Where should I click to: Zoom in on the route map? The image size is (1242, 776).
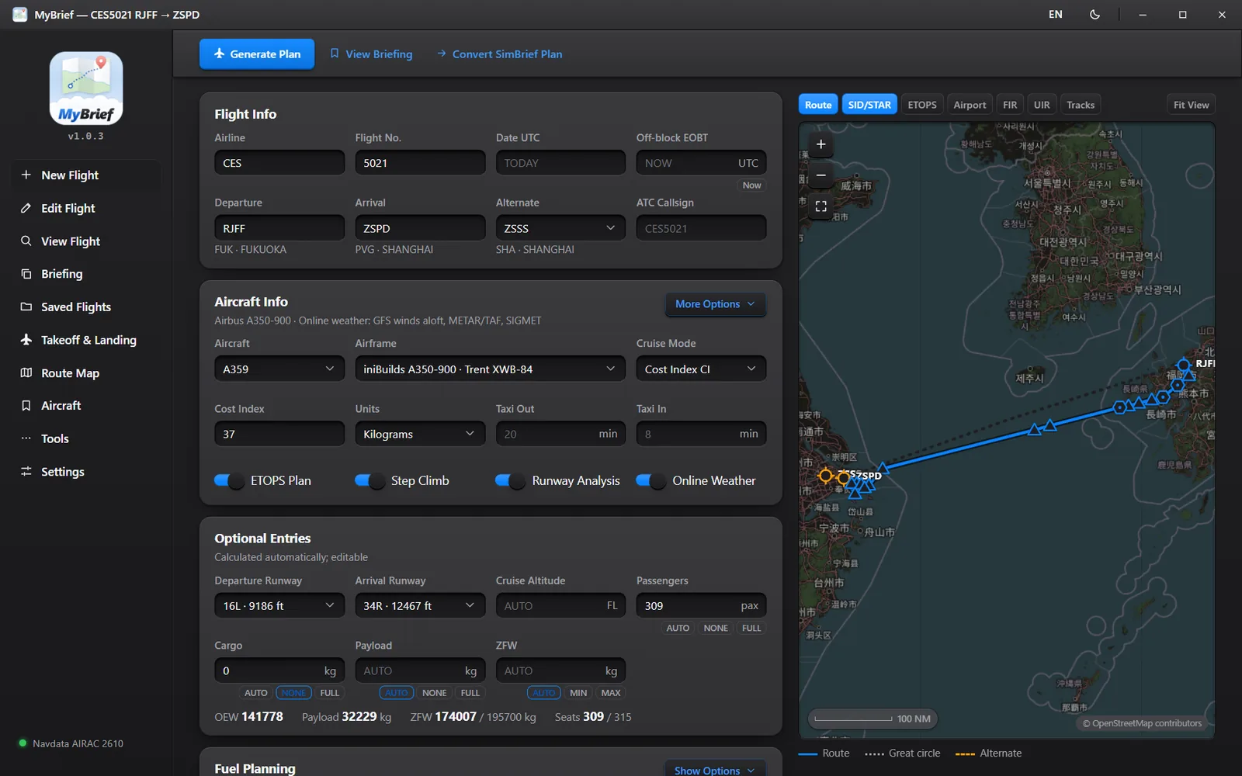pos(820,144)
